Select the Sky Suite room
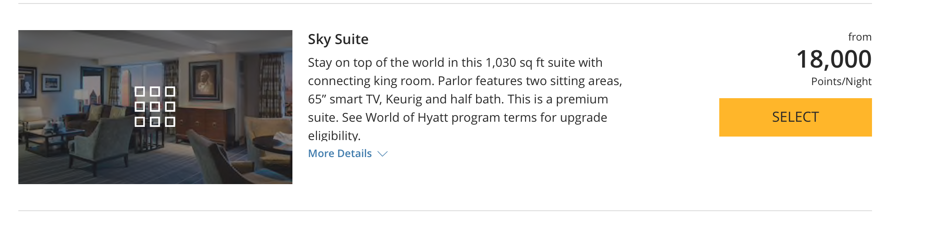Screen dimensions: 927x226 coord(795,117)
